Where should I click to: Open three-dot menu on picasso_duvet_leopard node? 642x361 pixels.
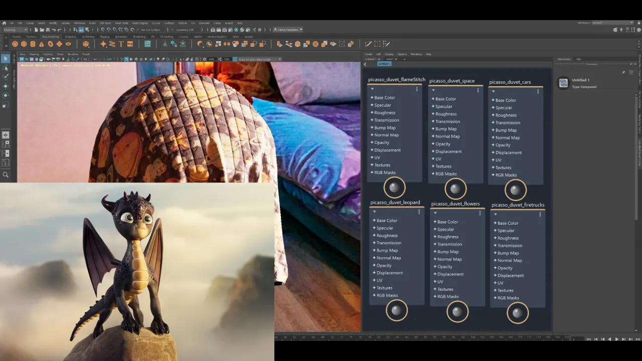[x=419, y=212]
